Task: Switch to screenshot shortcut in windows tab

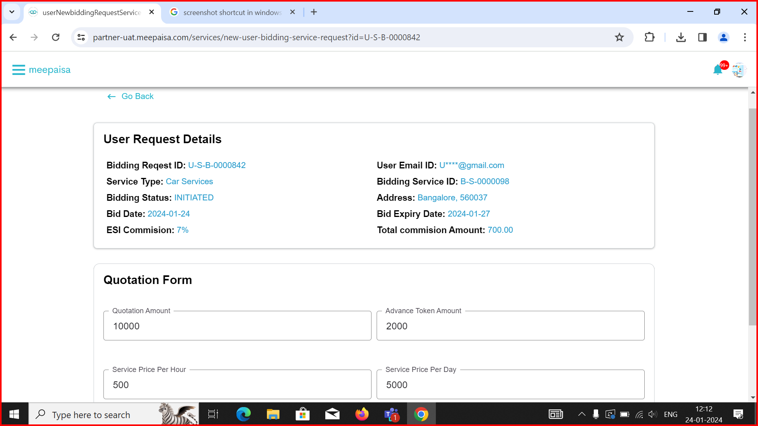Action: [x=233, y=12]
